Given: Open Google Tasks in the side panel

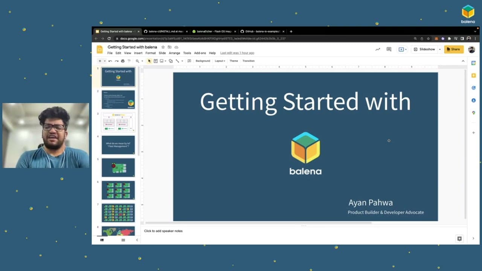Looking at the screenshot, I should [x=473, y=88].
